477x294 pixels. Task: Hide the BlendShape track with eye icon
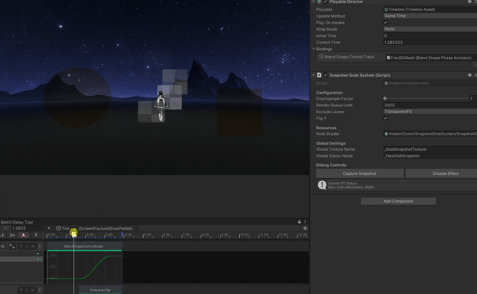tap(33, 246)
